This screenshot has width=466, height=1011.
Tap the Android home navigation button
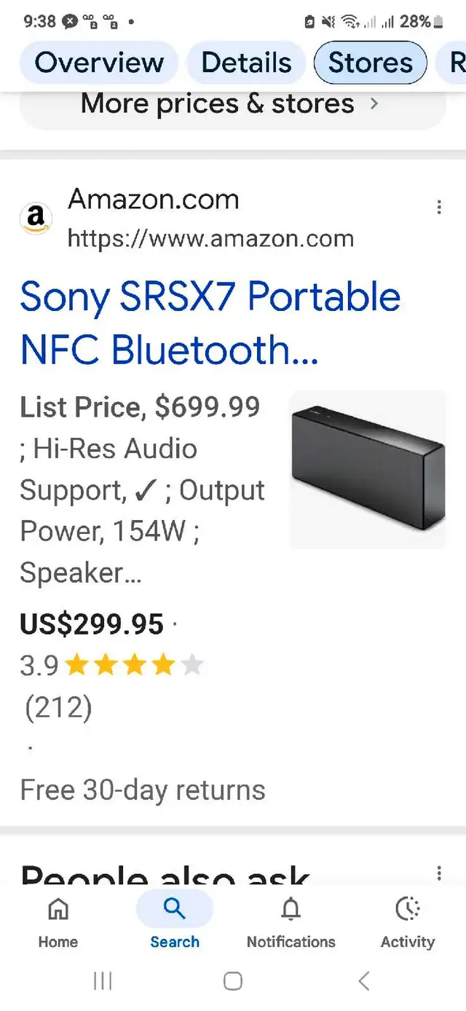233,981
